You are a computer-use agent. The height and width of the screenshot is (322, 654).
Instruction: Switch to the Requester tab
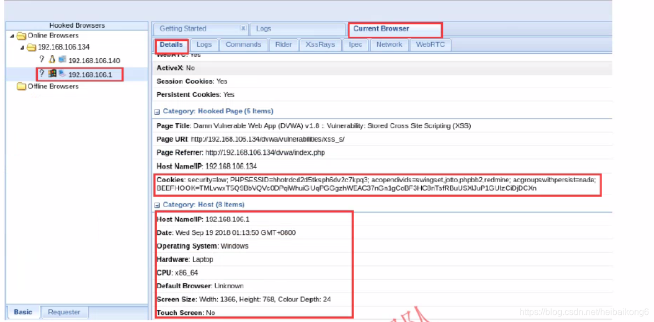[x=64, y=312]
